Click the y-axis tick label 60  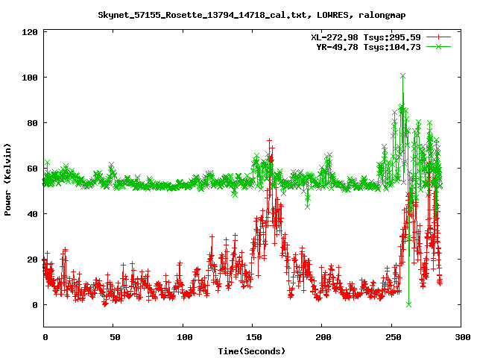click(x=32, y=169)
